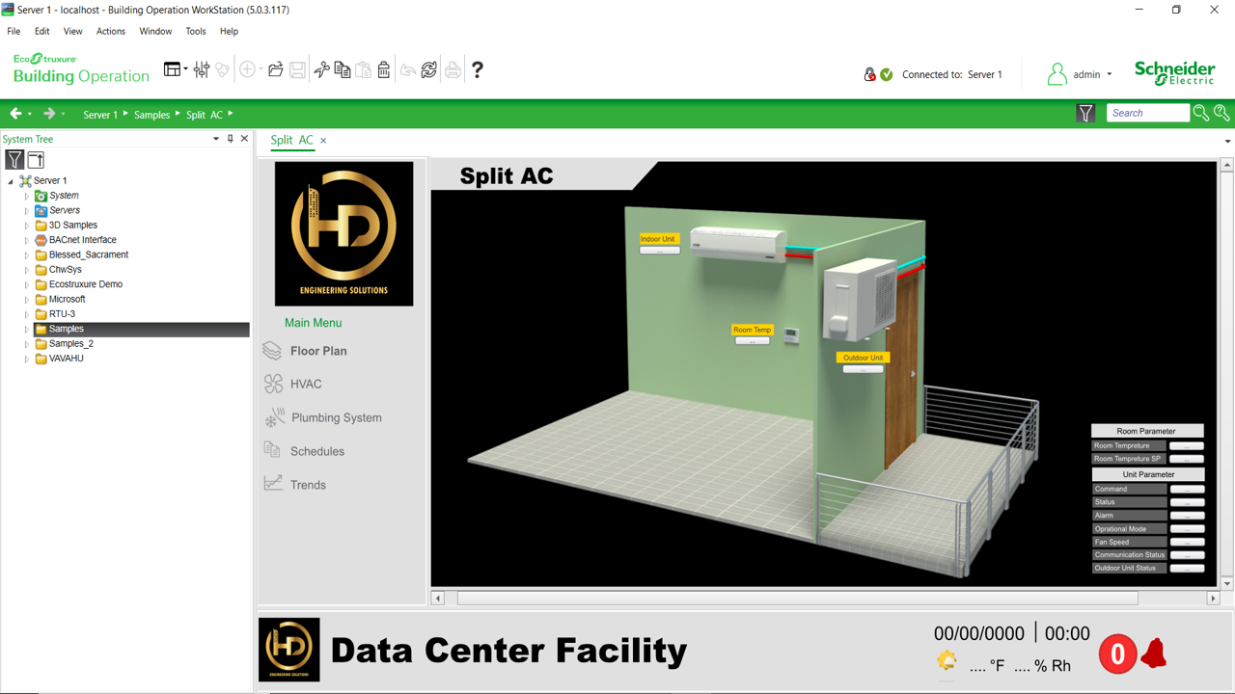The height and width of the screenshot is (694, 1235).
Task: Click the cut scissors icon
Action: [321, 69]
